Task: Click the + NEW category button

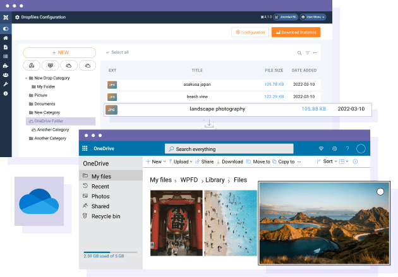Action: tap(59, 53)
